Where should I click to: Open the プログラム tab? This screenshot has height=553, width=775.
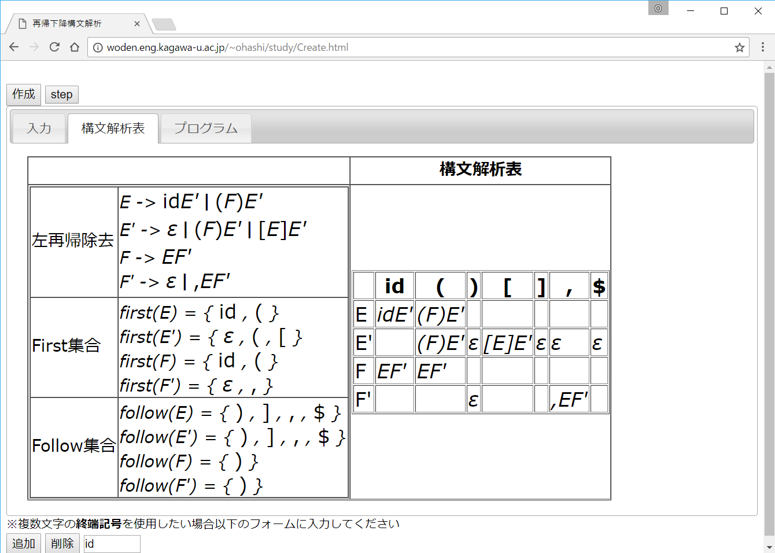point(205,128)
